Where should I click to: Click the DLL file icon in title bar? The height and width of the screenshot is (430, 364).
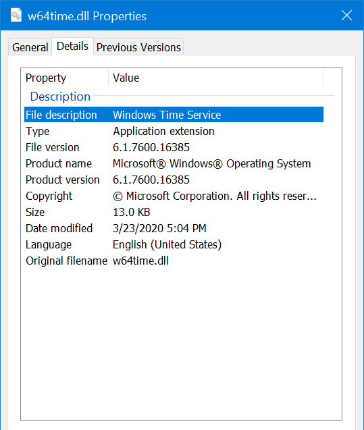pos(16,15)
